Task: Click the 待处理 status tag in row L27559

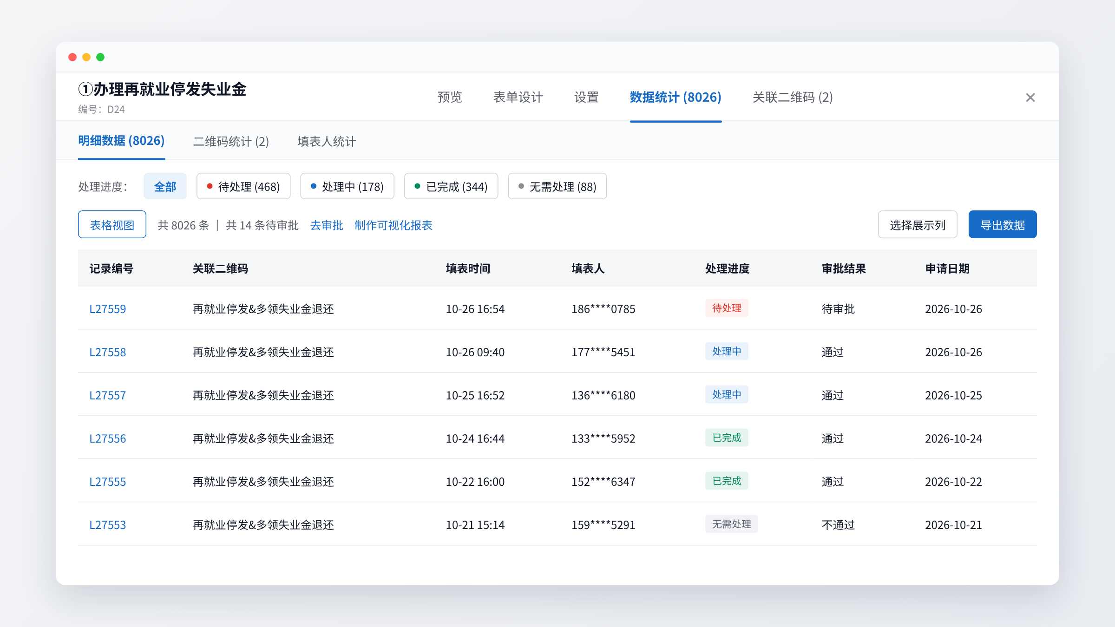Action: (727, 308)
